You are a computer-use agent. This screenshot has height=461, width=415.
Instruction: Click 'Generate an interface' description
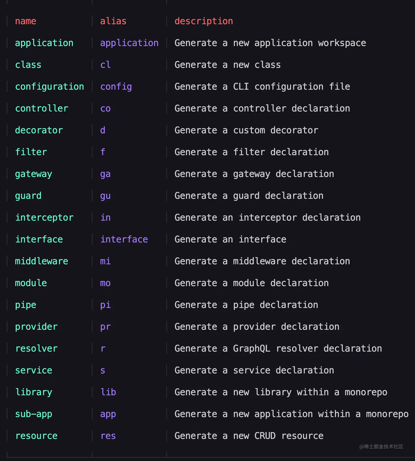pyautogui.click(x=230, y=239)
